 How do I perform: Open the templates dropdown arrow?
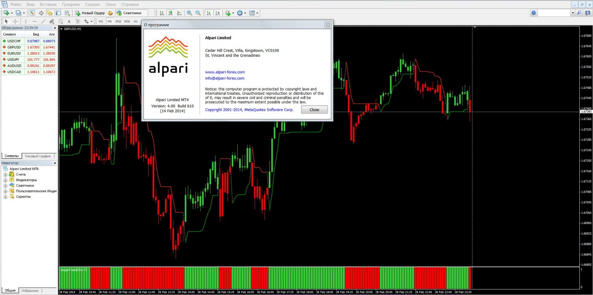(x=257, y=13)
